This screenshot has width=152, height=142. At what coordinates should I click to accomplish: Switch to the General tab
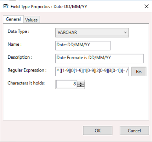point(13,19)
